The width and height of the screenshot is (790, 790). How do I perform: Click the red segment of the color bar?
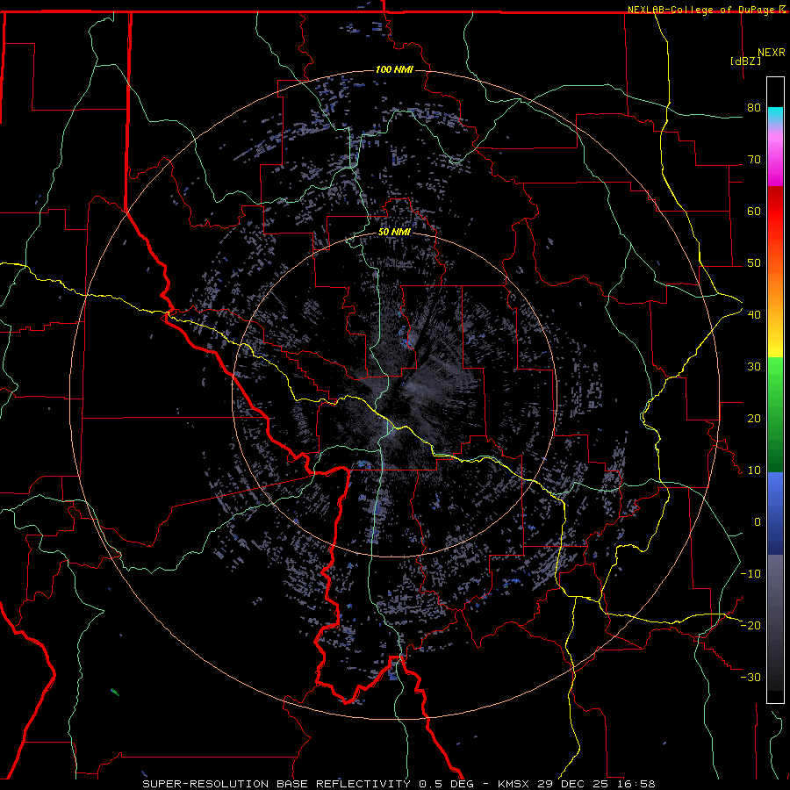[x=775, y=212]
